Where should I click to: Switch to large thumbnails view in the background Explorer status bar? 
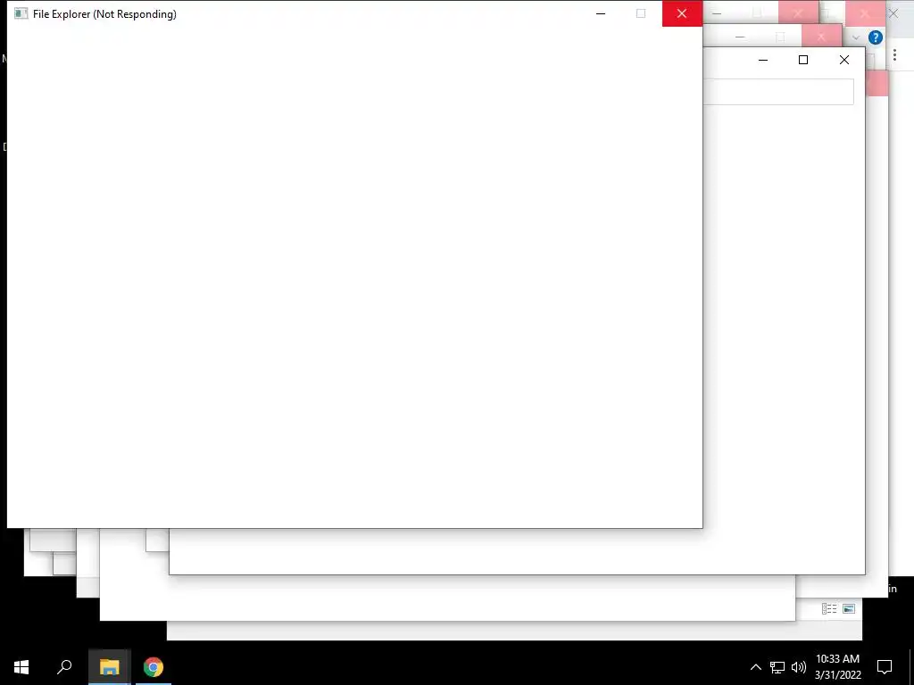coord(849,608)
